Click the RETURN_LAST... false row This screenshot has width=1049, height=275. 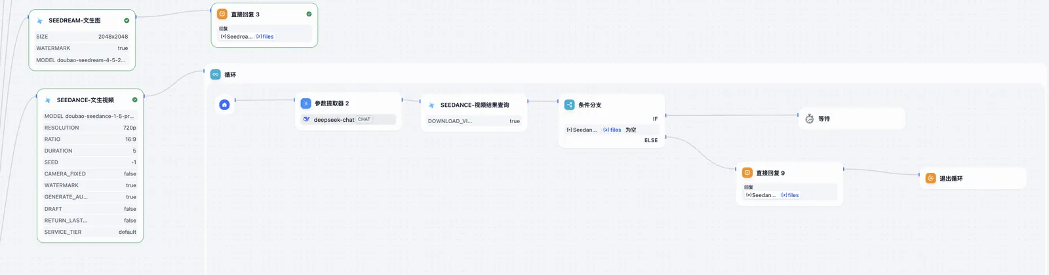tap(90, 221)
